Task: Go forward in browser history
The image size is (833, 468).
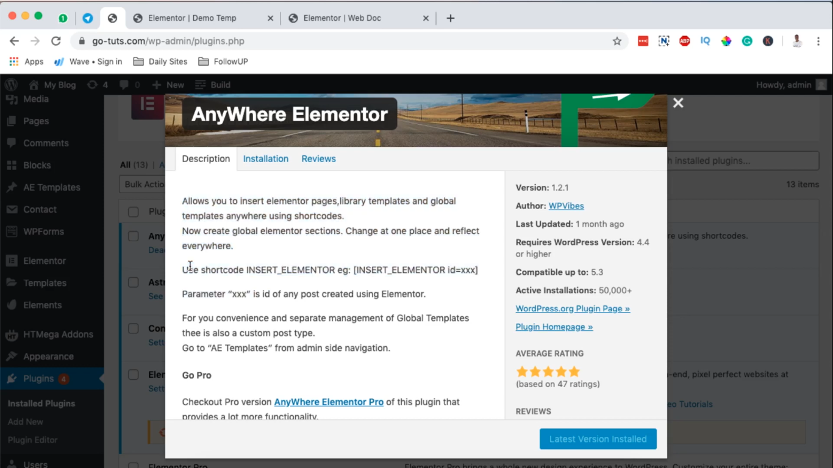Action: pos(35,41)
